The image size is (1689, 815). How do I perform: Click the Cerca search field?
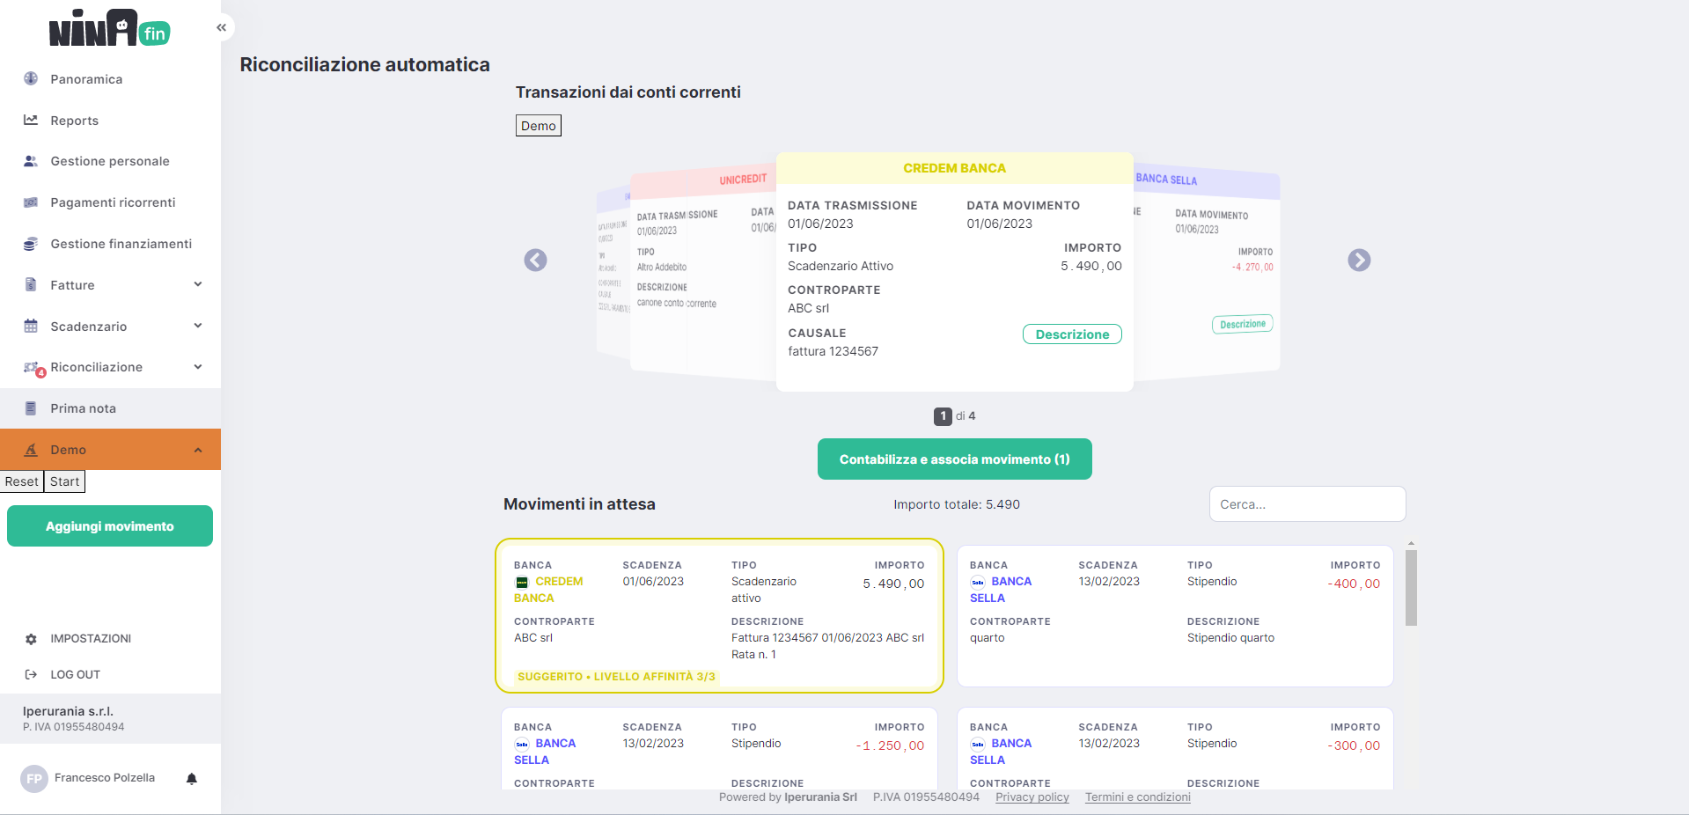click(1307, 504)
